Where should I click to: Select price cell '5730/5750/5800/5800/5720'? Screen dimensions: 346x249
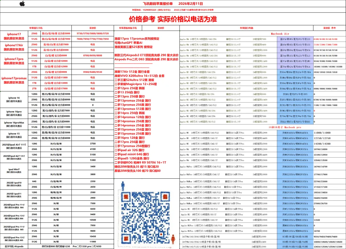[93, 34]
